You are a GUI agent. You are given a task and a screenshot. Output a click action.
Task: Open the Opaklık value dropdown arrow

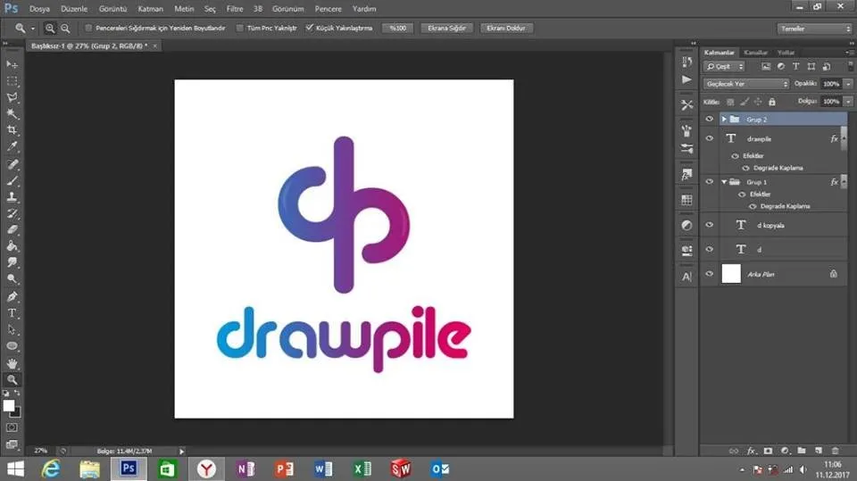click(x=848, y=84)
